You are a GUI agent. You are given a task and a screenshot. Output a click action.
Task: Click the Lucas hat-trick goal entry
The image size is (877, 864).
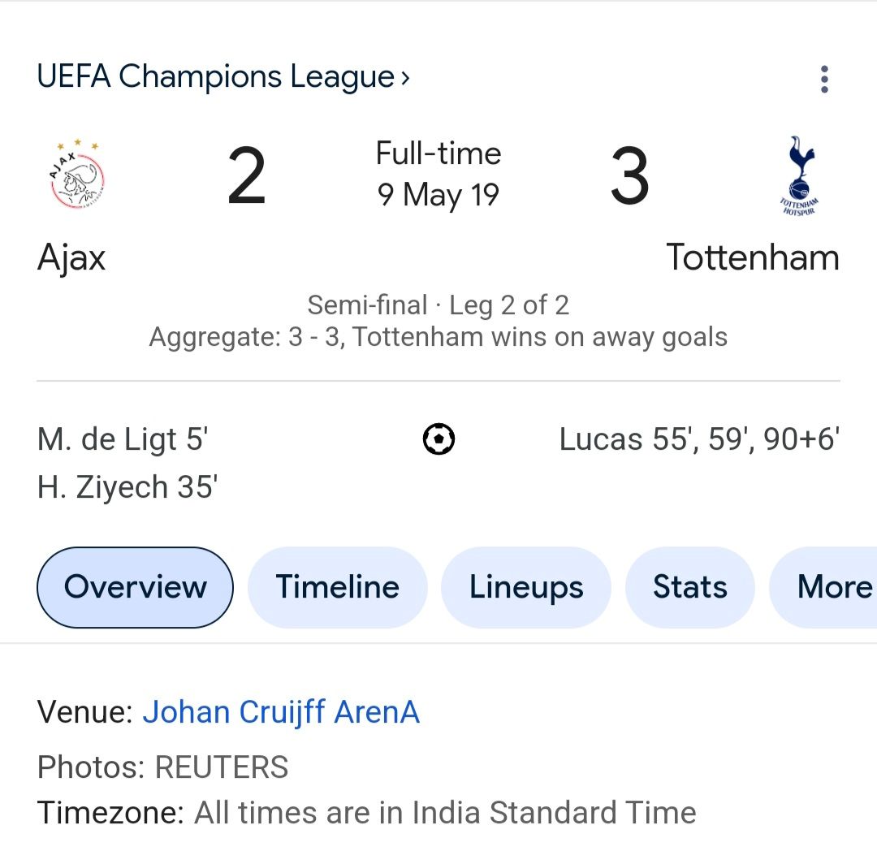698,439
